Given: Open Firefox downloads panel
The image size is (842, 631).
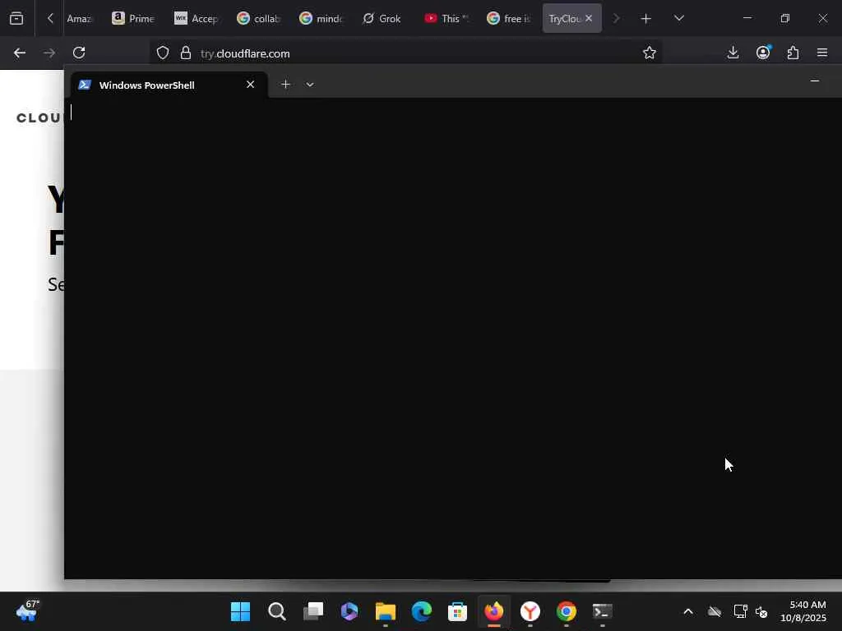Looking at the screenshot, I should click(x=733, y=53).
